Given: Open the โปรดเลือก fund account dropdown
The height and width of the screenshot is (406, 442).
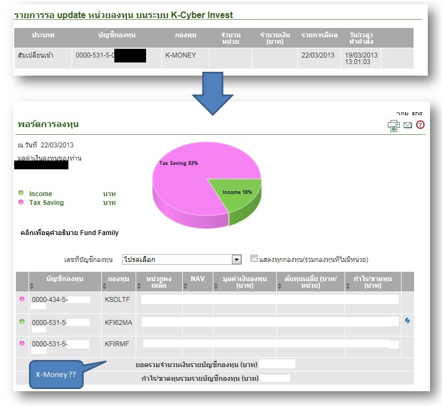Looking at the screenshot, I should (x=181, y=260).
